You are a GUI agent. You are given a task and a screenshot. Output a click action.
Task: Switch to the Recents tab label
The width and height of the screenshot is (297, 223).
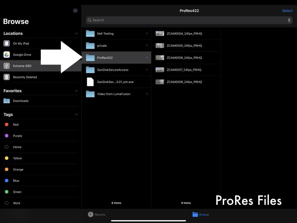tap(100, 214)
